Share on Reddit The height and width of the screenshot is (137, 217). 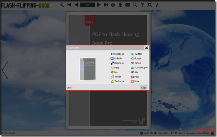116,77
